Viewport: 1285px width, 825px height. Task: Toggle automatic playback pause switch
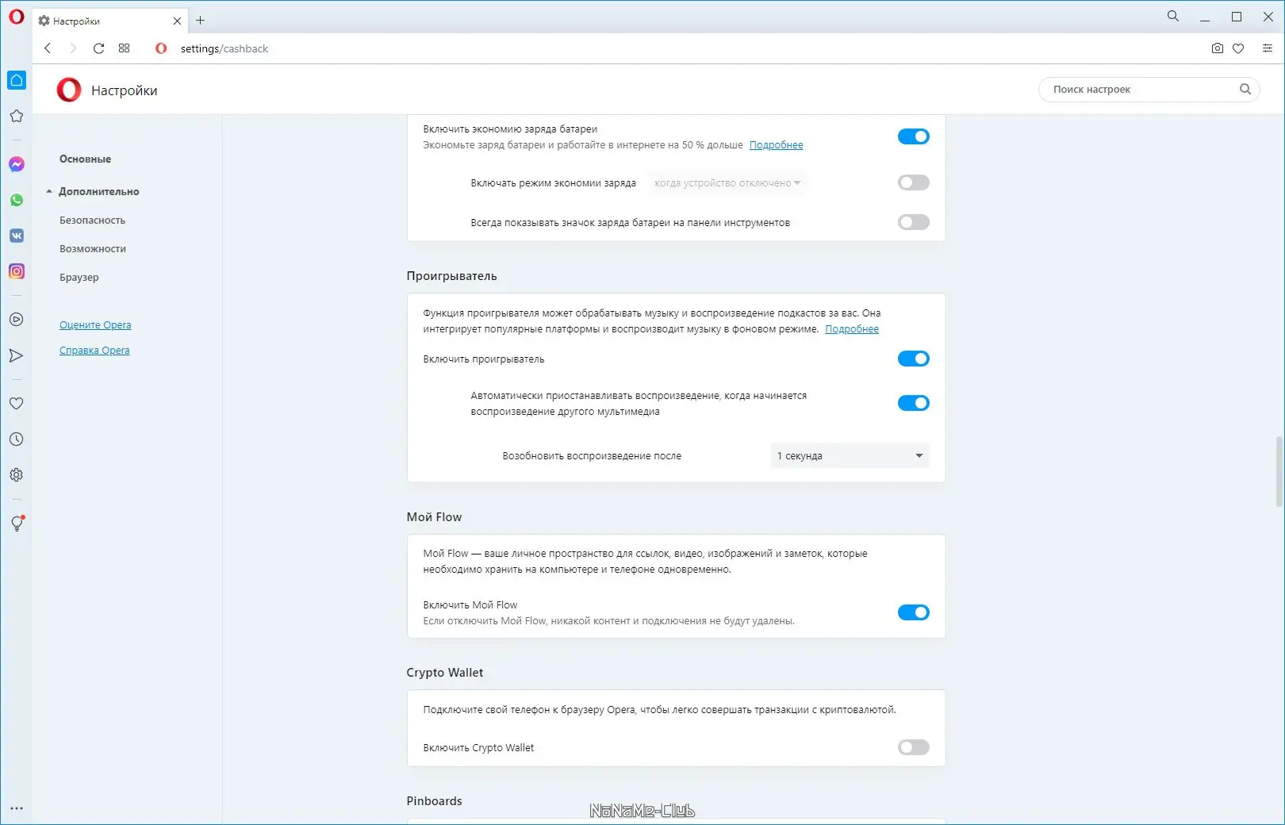[x=914, y=403]
